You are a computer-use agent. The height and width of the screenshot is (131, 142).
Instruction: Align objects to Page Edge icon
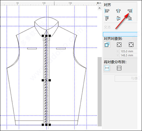click(119, 45)
